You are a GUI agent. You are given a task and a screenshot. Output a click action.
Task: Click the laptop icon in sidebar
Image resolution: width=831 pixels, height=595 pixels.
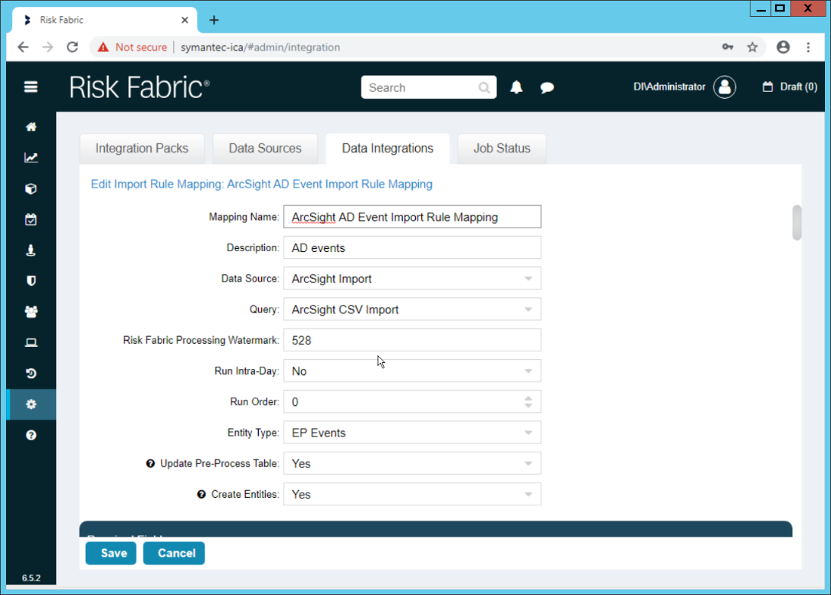tap(31, 342)
